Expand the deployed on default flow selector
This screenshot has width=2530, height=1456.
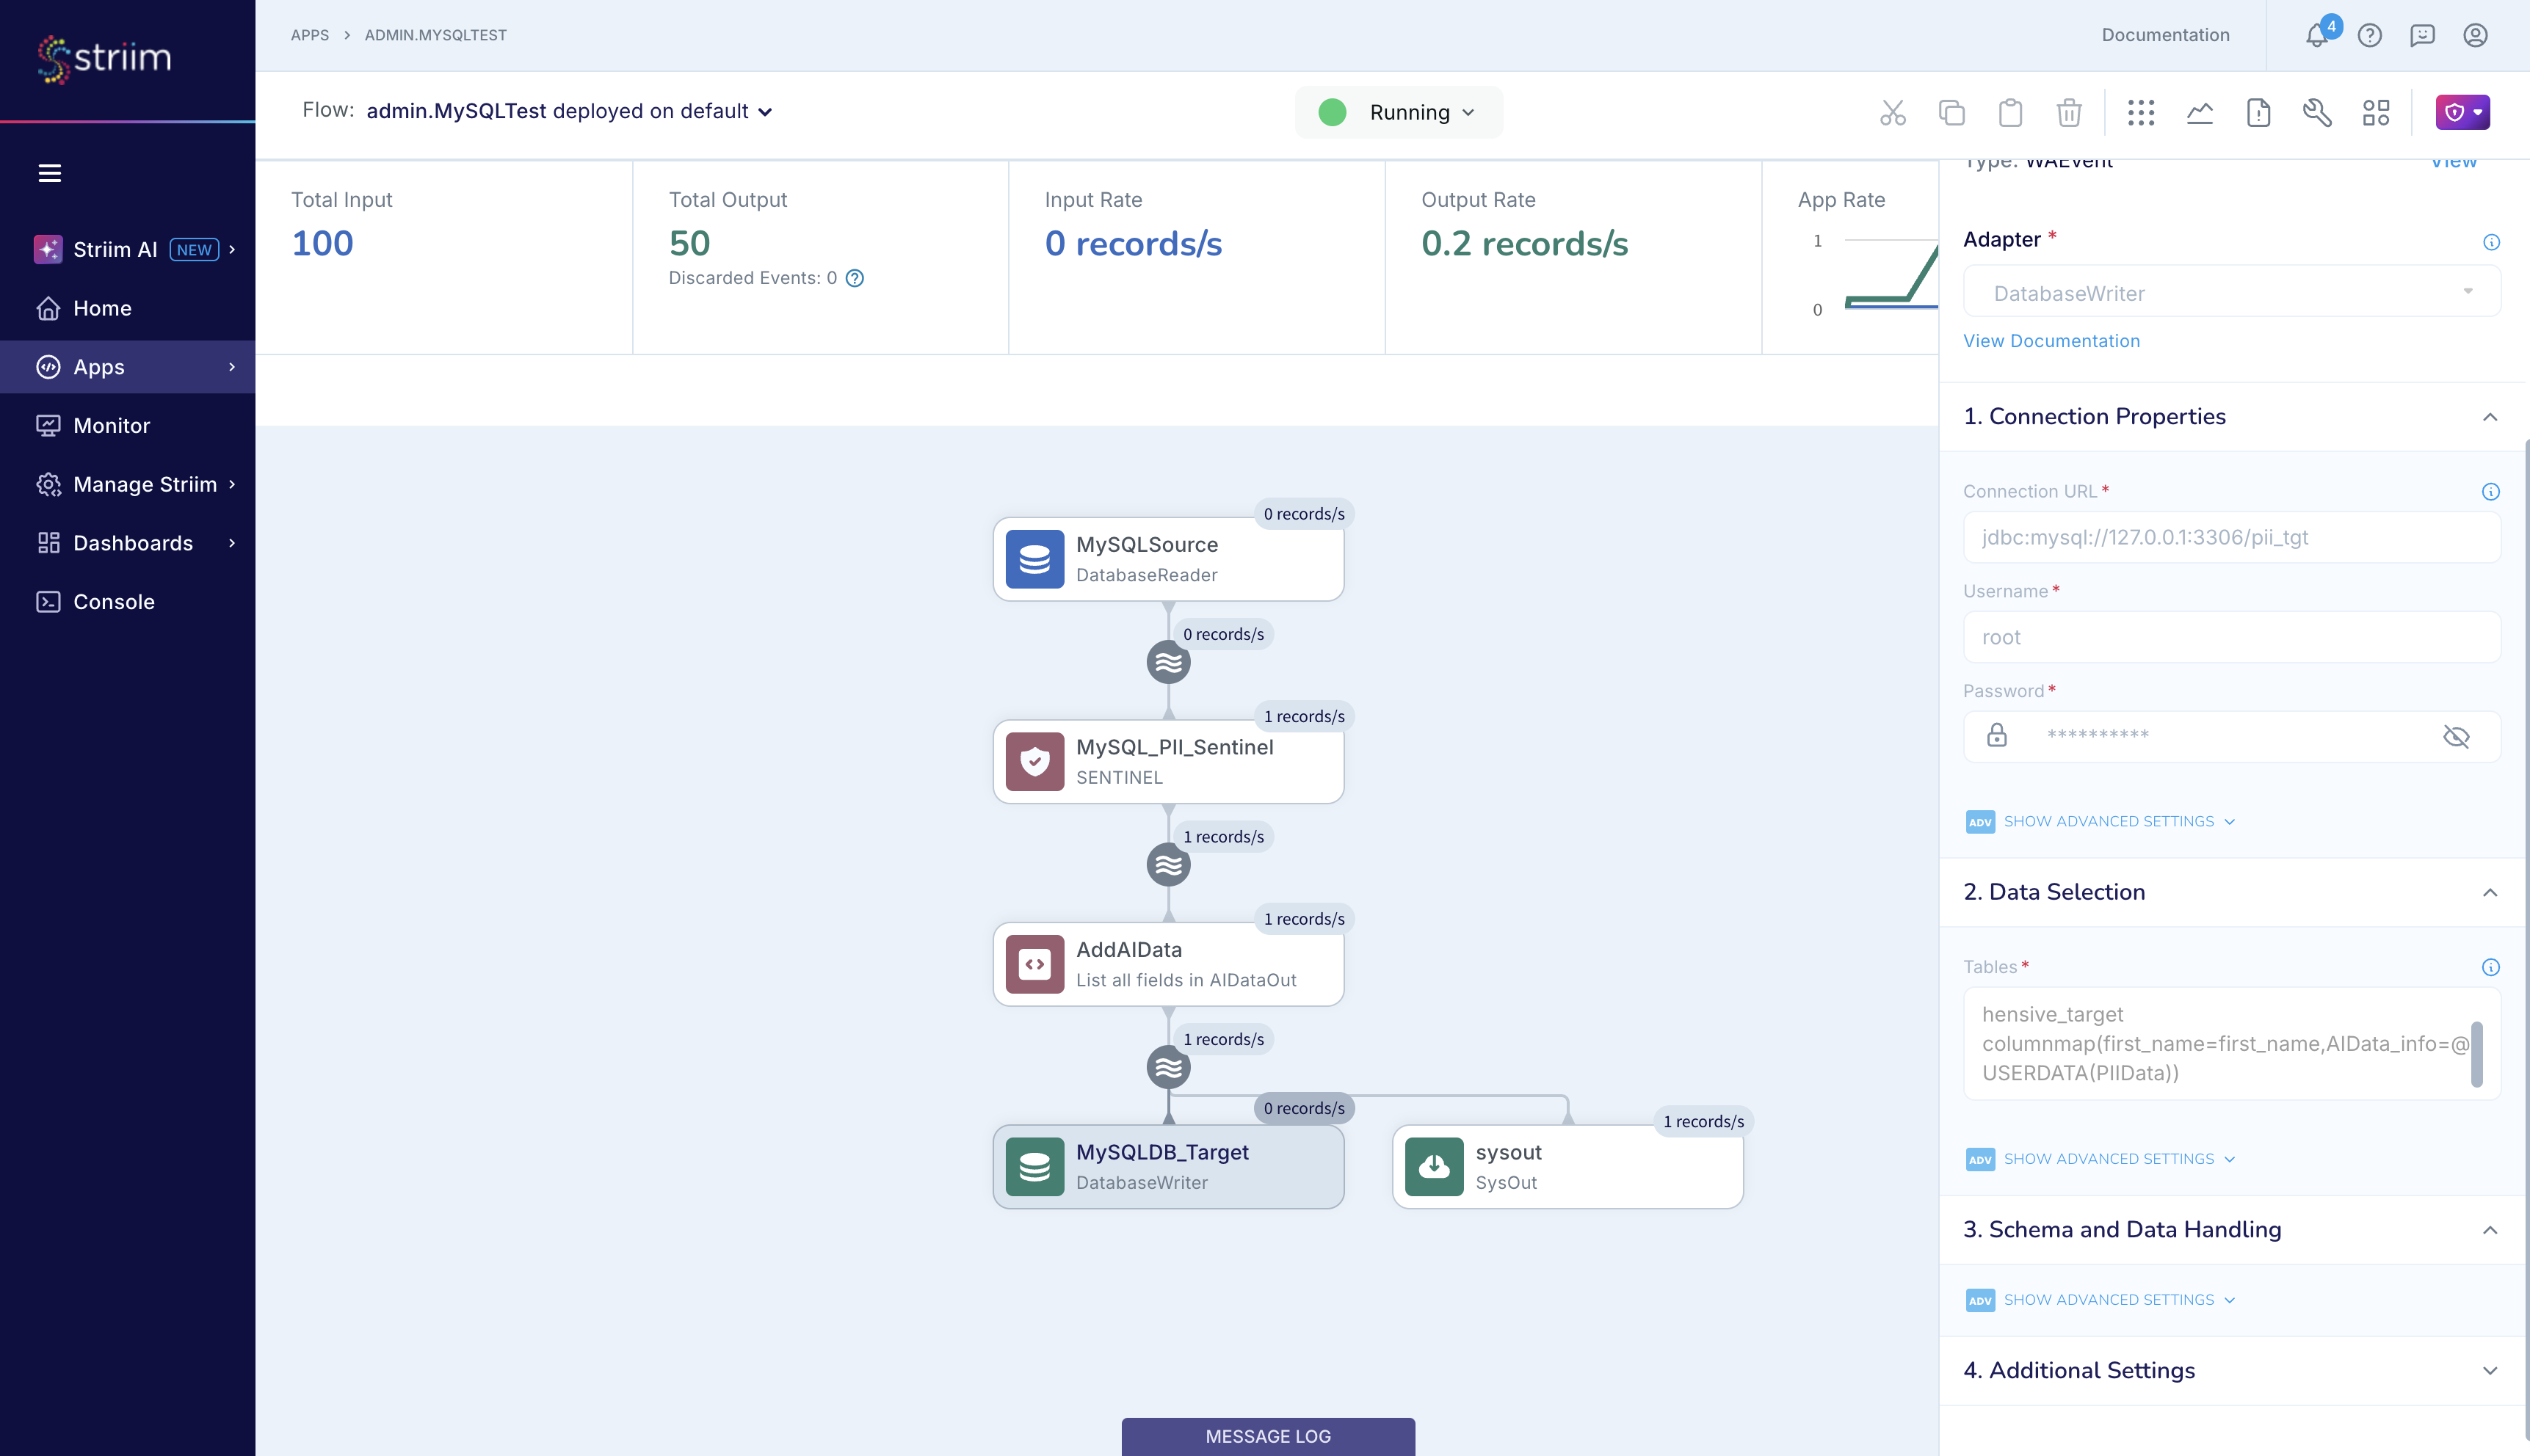pyautogui.click(x=766, y=112)
